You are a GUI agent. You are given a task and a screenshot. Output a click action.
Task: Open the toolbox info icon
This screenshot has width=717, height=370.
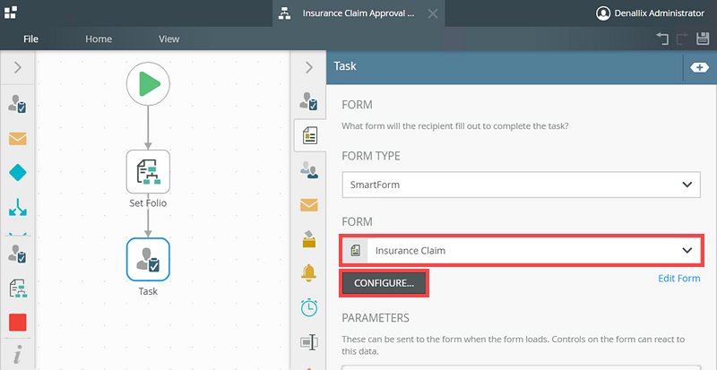point(17,355)
